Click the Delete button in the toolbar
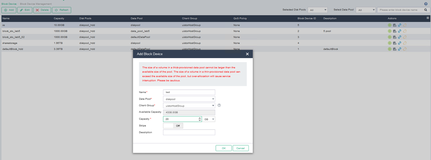The width and height of the screenshot is (431, 160). pyautogui.click(x=42, y=10)
